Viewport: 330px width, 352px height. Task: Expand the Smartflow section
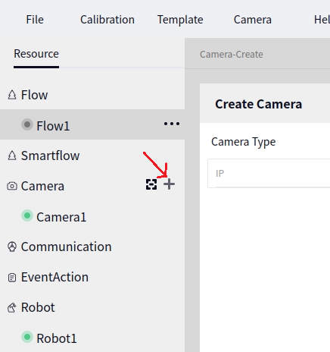50,156
